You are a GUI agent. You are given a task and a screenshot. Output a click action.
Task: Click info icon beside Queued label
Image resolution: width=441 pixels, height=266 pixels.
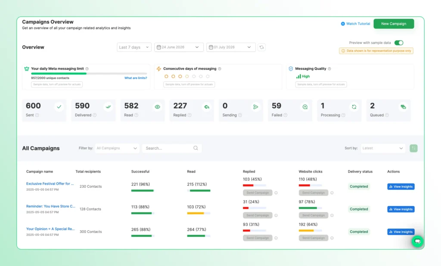click(x=387, y=115)
